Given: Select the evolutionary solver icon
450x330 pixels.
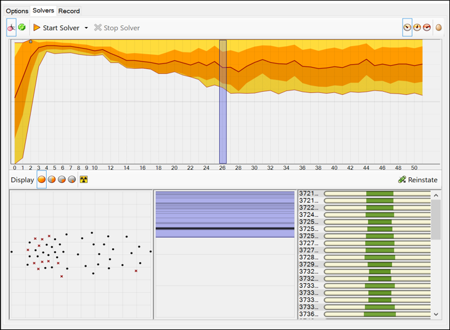Looking at the screenshot, I should click(x=11, y=28).
